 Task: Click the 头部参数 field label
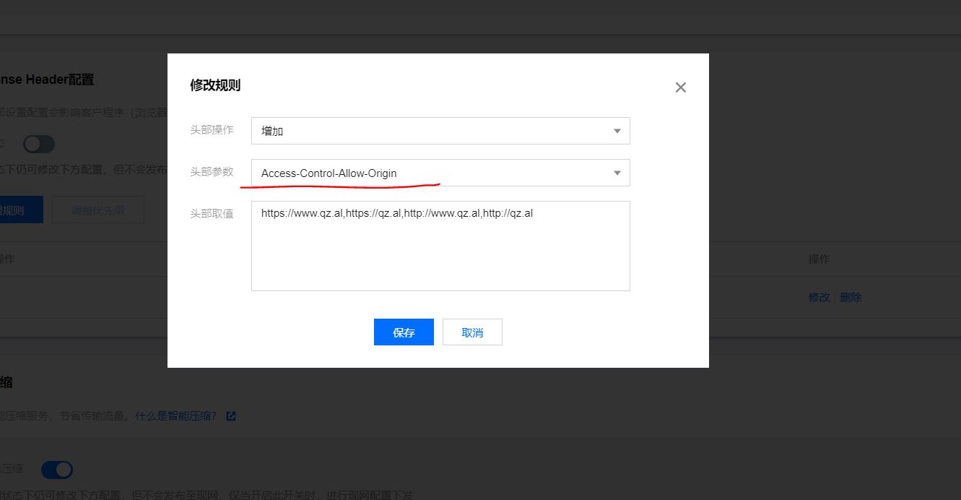(x=212, y=172)
